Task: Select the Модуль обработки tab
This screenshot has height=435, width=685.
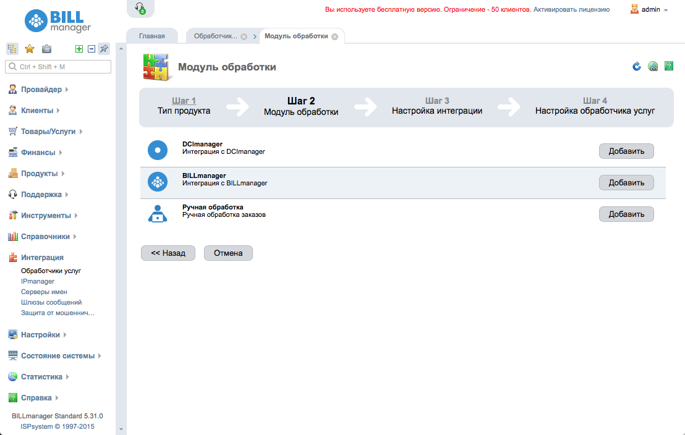Action: coord(296,36)
